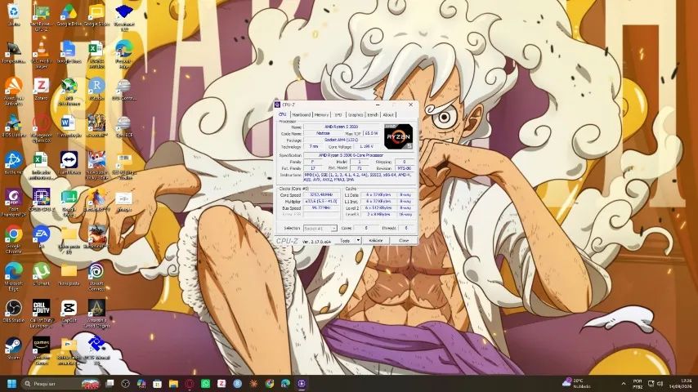Go to the Graphics tab in CPU-Z
The height and width of the screenshot is (392, 698).
click(x=356, y=115)
